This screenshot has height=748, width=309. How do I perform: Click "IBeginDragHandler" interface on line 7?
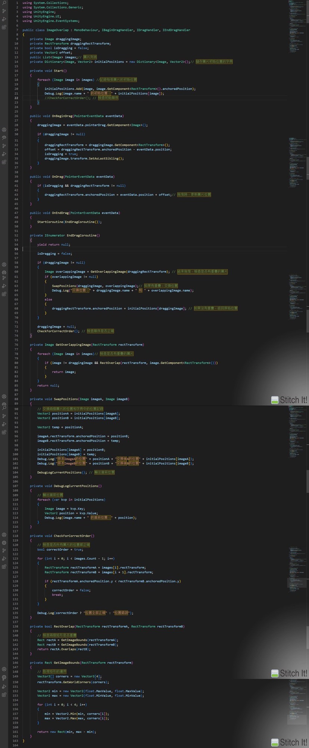pyautogui.click(x=117, y=30)
